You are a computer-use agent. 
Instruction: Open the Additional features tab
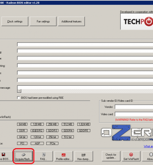coord(71,21)
